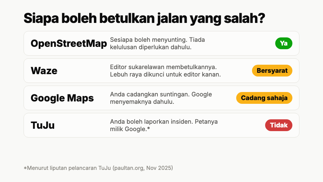Viewport: 323px width, 182px height.
Task: Click the green 'Ya' badge
Action: (284, 43)
